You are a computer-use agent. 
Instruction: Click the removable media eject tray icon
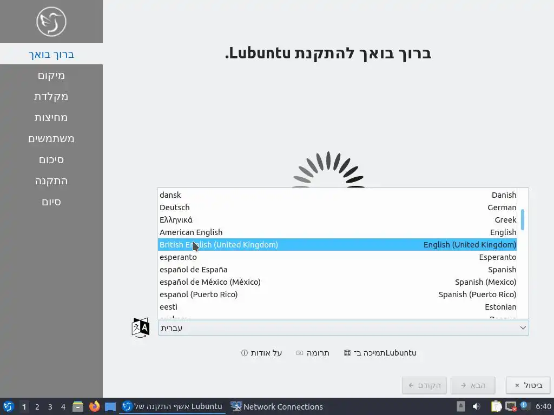coord(460,406)
